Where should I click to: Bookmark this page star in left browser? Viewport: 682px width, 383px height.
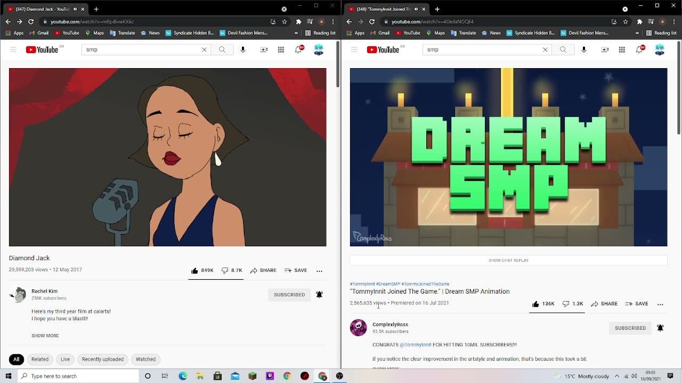(x=285, y=22)
